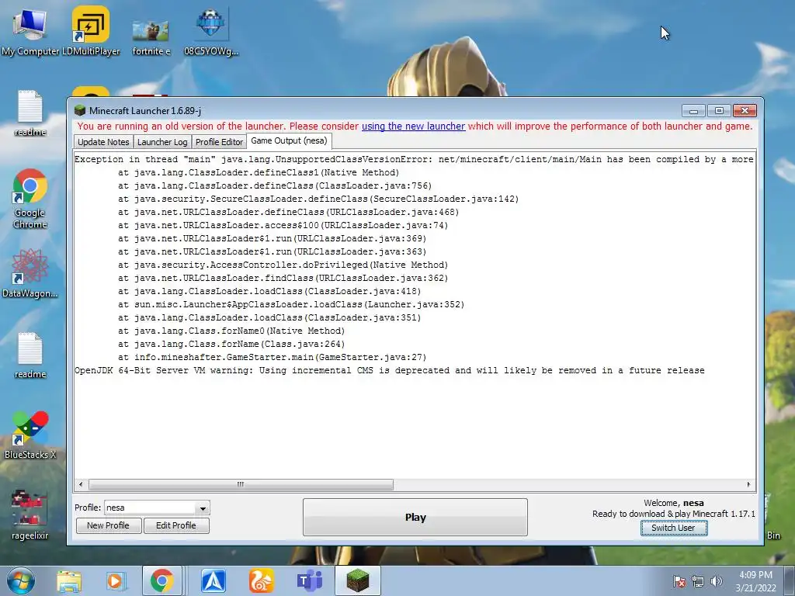Minimize the Minecraft Launcher window
Image resolution: width=795 pixels, height=596 pixels.
[x=693, y=110]
